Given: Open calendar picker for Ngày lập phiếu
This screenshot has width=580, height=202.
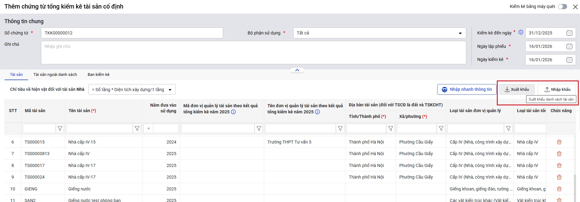Looking at the screenshot, I should pos(569,46).
